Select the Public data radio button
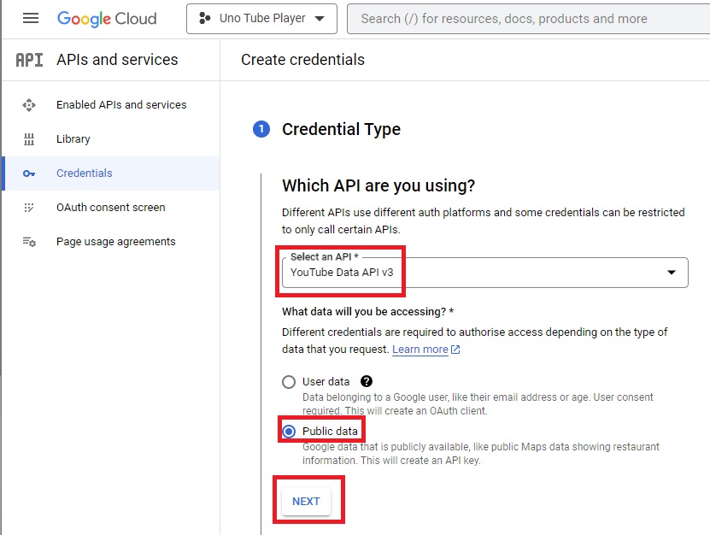 click(x=288, y=430)
